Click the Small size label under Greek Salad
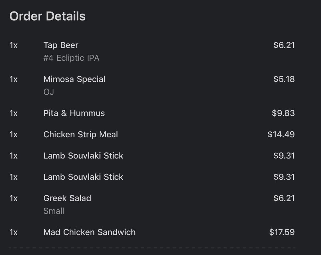 click(x=54, y=211)
